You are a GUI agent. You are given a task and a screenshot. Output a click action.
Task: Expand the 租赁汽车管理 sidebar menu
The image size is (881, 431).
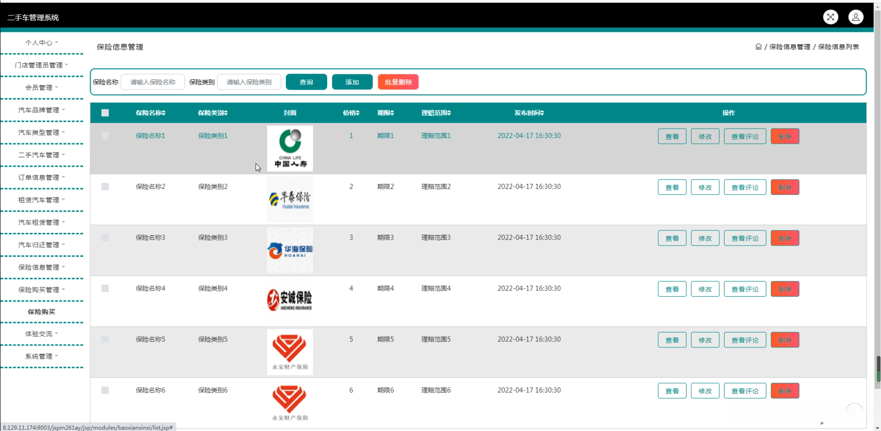(42, 200)
